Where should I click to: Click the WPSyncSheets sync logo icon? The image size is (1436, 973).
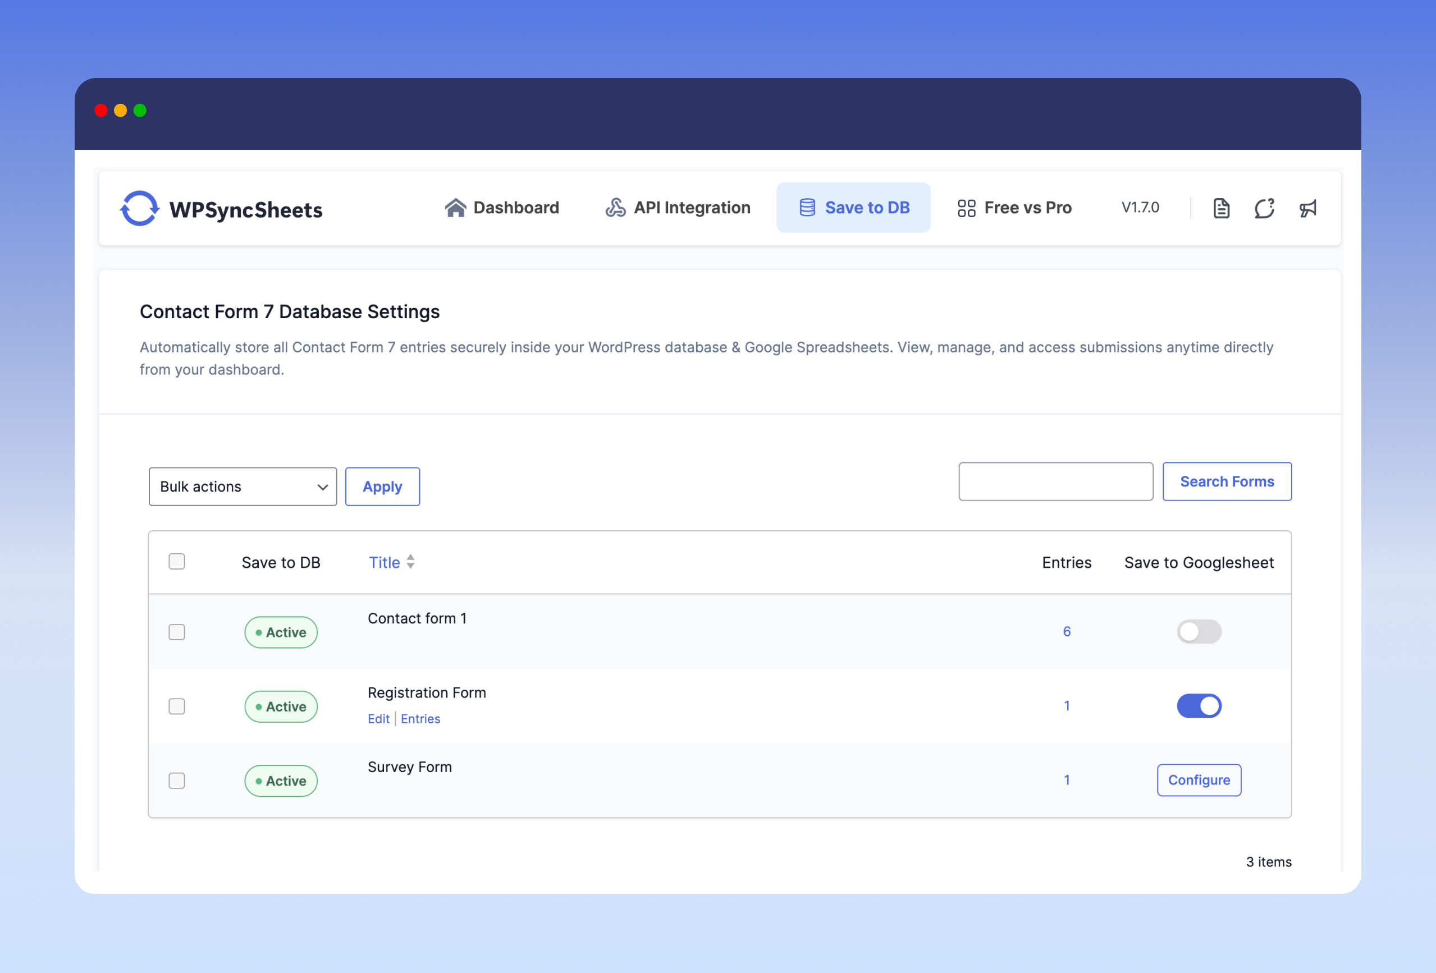coord(139,208)
